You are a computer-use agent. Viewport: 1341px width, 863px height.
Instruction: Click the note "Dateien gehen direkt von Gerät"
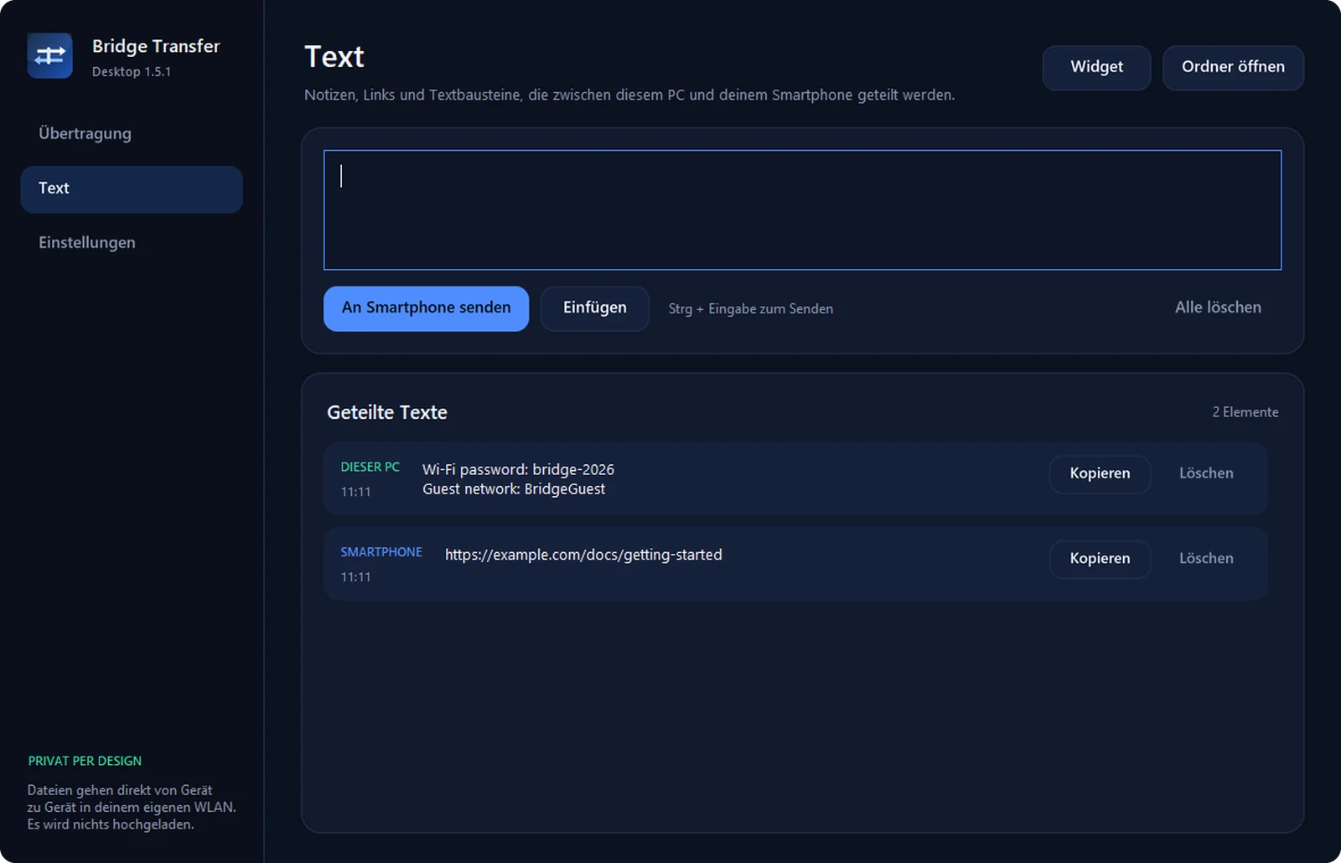(x=132, y=808)
